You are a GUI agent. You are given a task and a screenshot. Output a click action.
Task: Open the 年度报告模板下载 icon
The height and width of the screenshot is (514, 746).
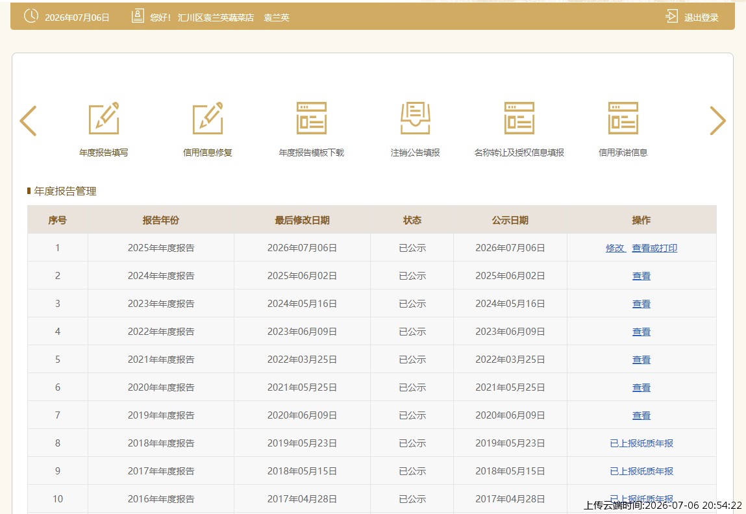coord(312,118)
